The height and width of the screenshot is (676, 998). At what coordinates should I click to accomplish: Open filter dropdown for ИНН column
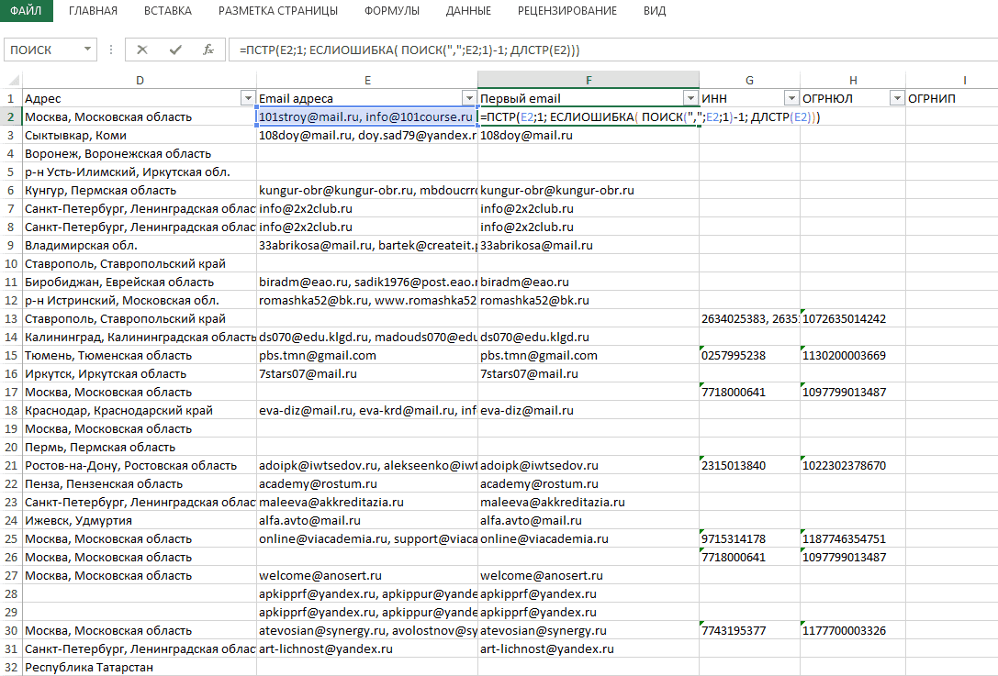click(x=791, y=98)
